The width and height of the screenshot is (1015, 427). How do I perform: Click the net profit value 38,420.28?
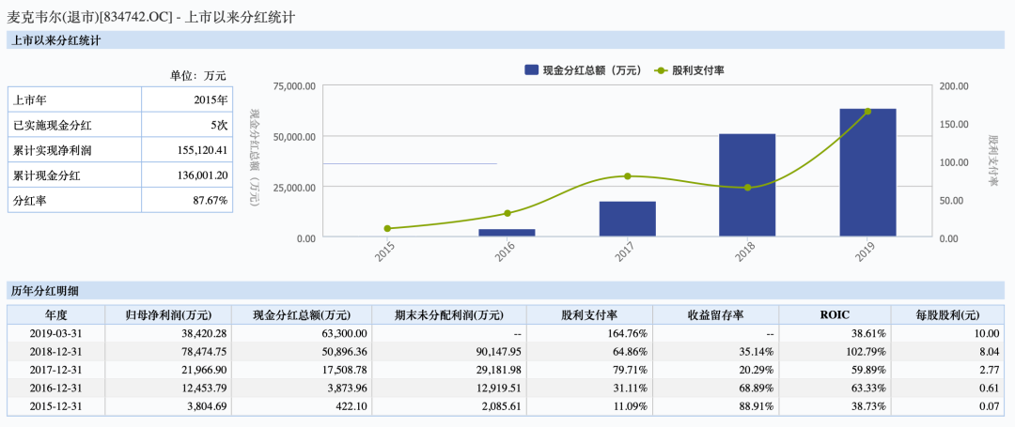pos(205,333)
